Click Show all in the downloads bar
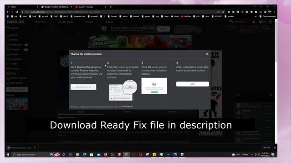The width and height of the screenshot is (291, 163). (266, 148)
